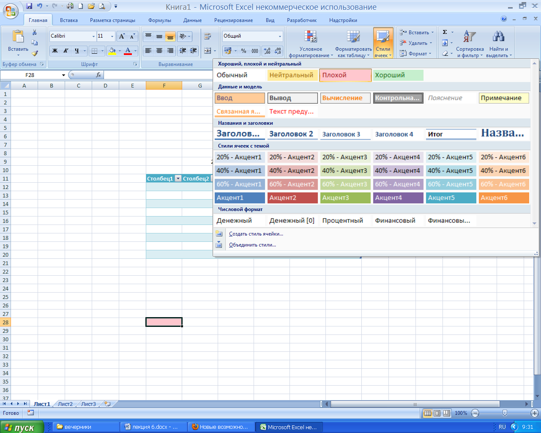Switch to Вставка tab
Screen dimensions: 541x433
point(69,20)
